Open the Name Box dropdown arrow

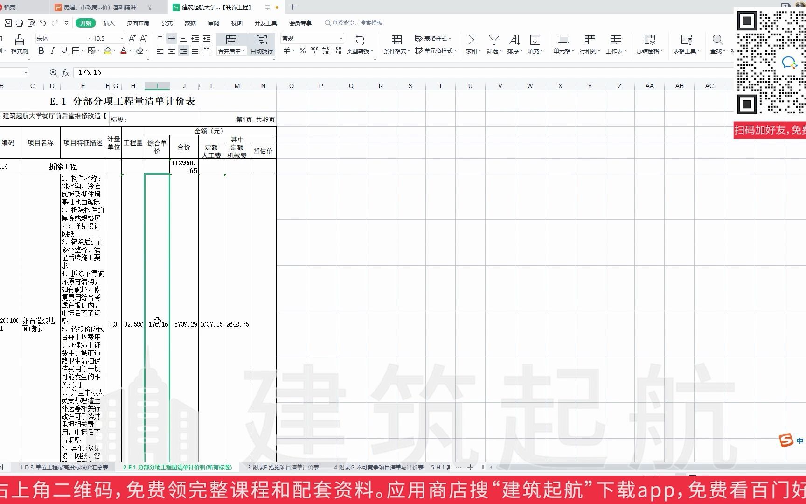pyautogui.click(x=25, y=73)
